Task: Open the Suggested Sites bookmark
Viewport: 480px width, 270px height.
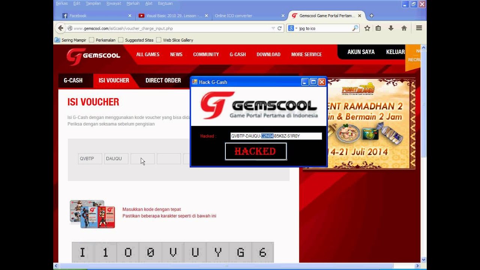Action: point(136,40)
